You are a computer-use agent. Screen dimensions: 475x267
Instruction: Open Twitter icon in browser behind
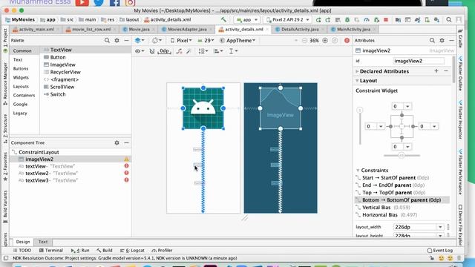99,3
